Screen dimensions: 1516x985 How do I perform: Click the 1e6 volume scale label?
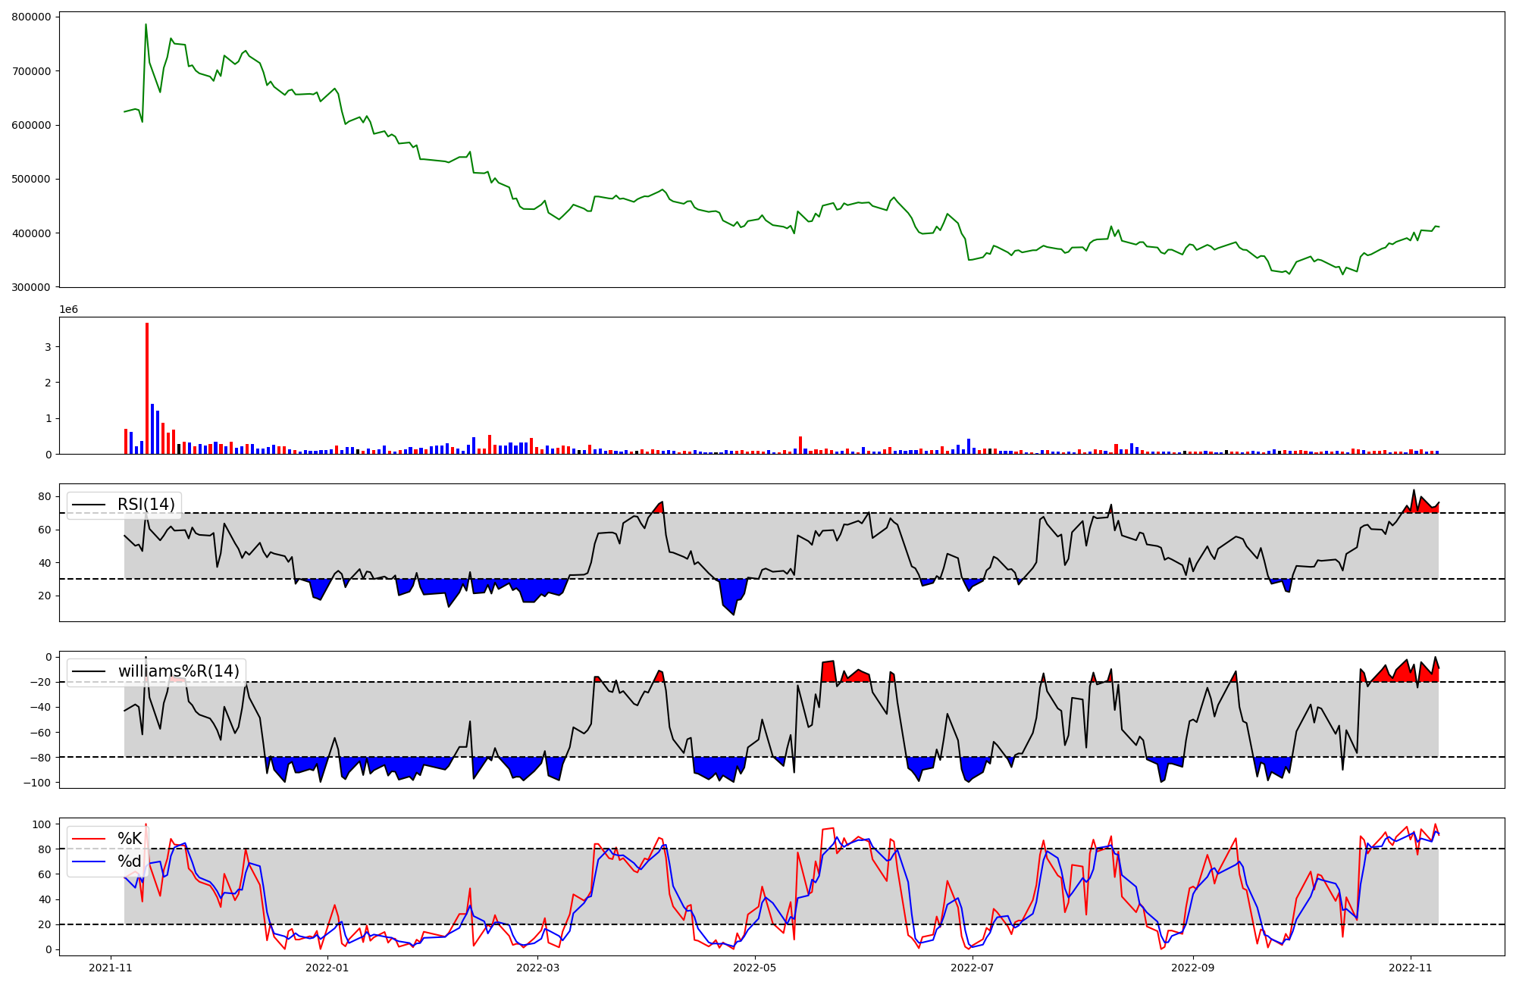tap(68, 310)
